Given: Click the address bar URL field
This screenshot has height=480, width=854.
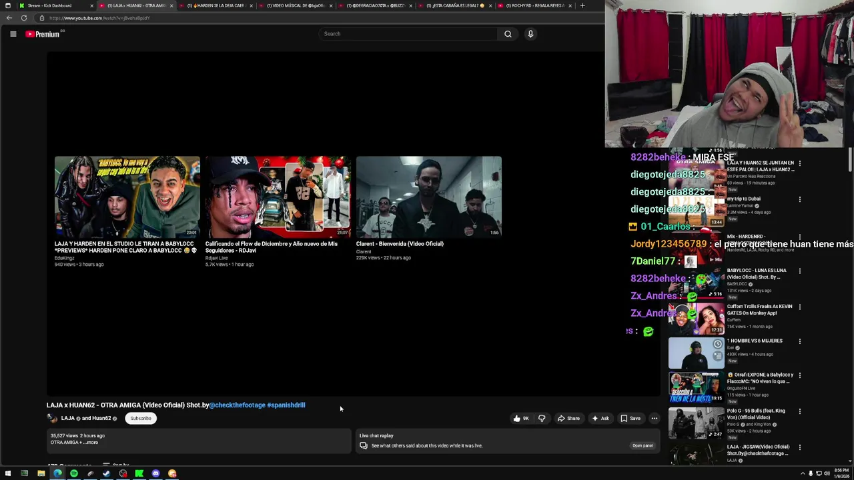Looking at the screenshot, I should 320,18.
